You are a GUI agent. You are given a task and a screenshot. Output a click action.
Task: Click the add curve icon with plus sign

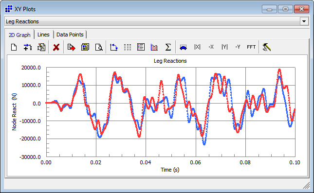pos(28,47)
